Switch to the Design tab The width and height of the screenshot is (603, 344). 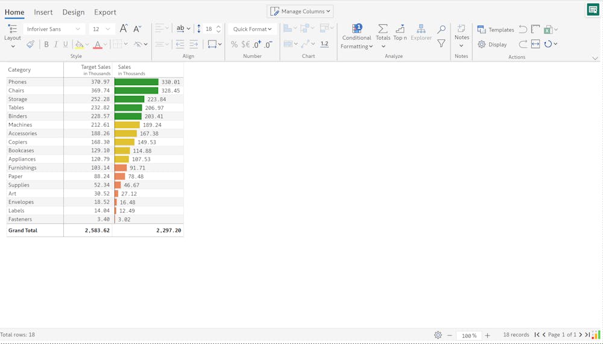coord(74,12)
